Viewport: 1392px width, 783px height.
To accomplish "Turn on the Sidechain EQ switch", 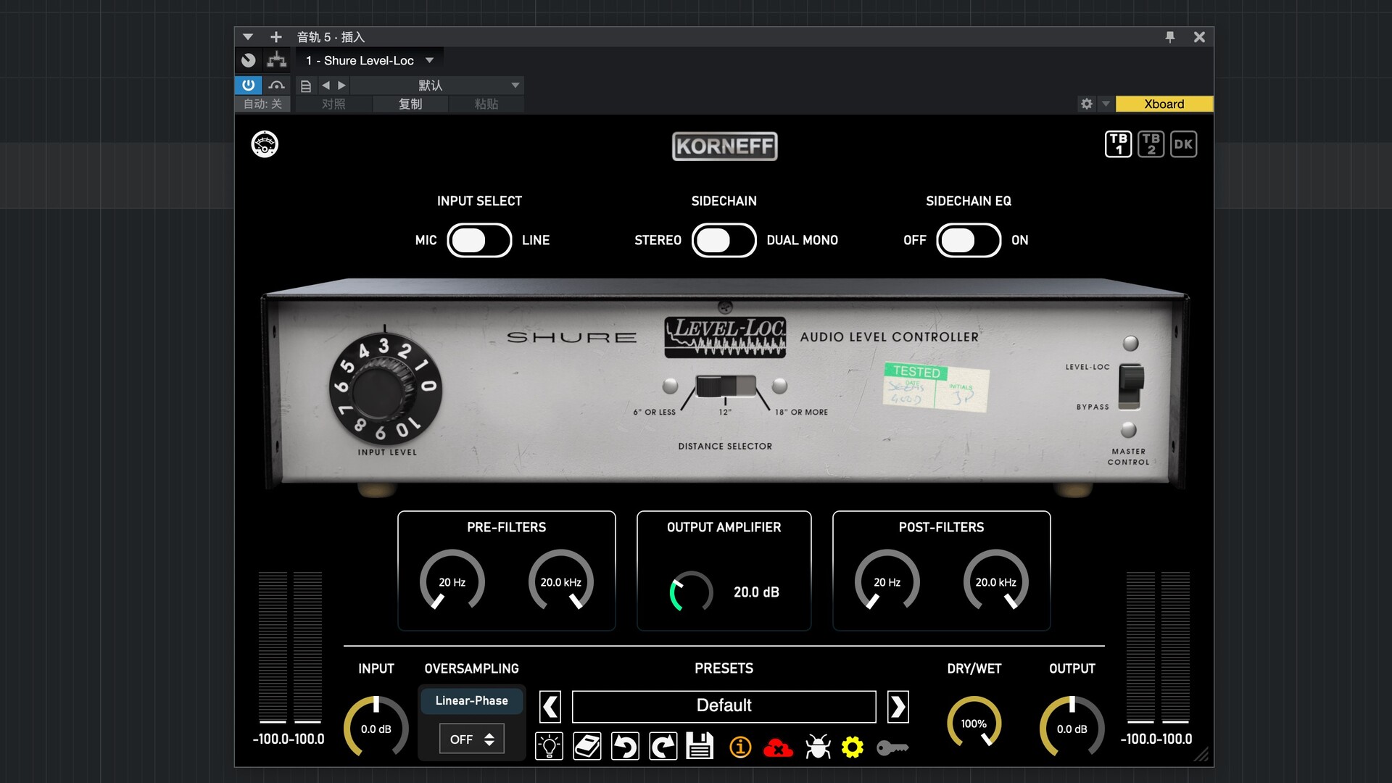I will 968,241.
